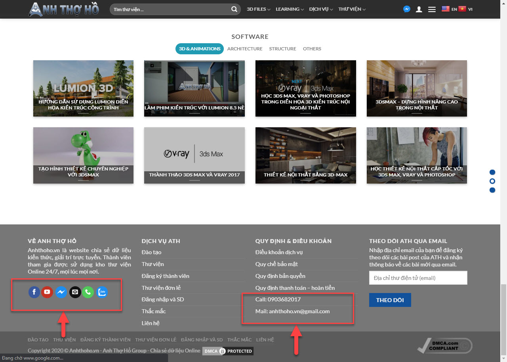Expand the 3D FILES dropdown menu

[x=258, y=9]
